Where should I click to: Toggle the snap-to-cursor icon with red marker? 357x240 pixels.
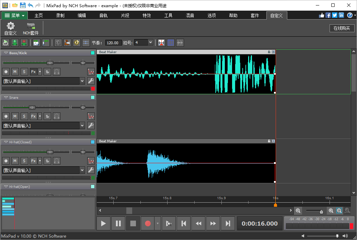[161, 43]
